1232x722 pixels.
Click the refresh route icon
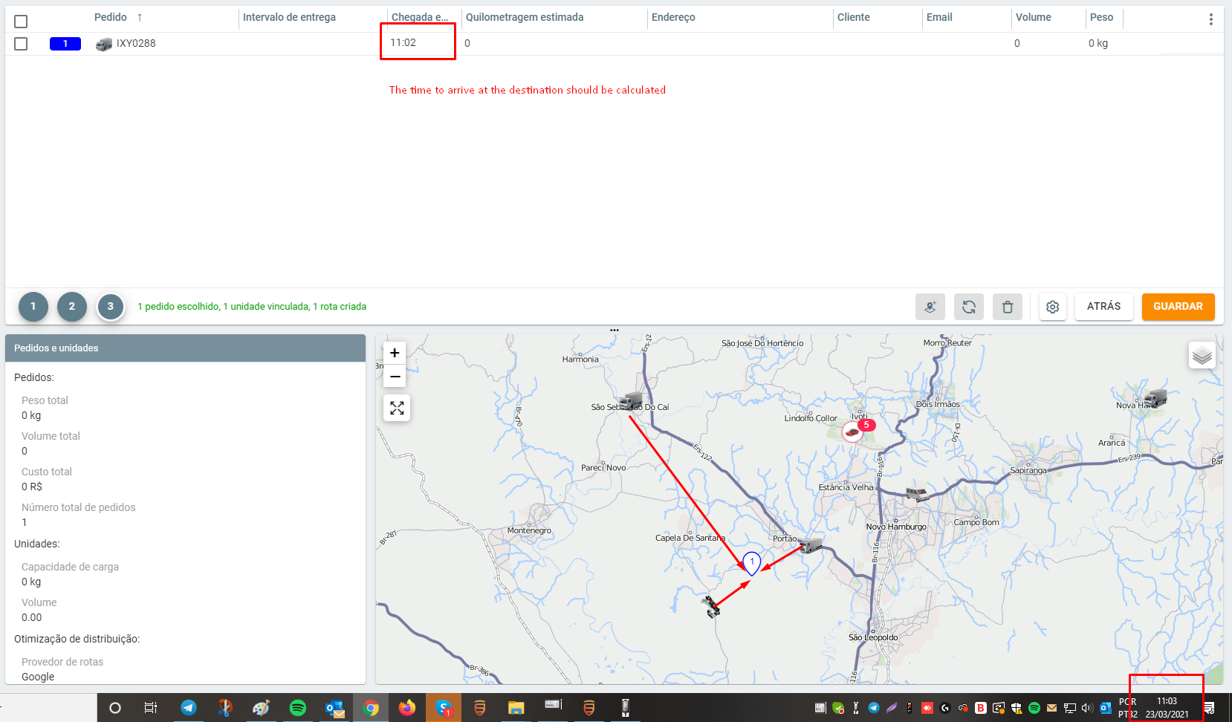point(969,307)
